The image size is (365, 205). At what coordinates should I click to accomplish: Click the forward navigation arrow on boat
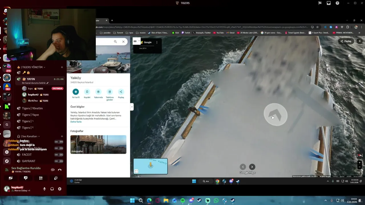click(275, 114)
